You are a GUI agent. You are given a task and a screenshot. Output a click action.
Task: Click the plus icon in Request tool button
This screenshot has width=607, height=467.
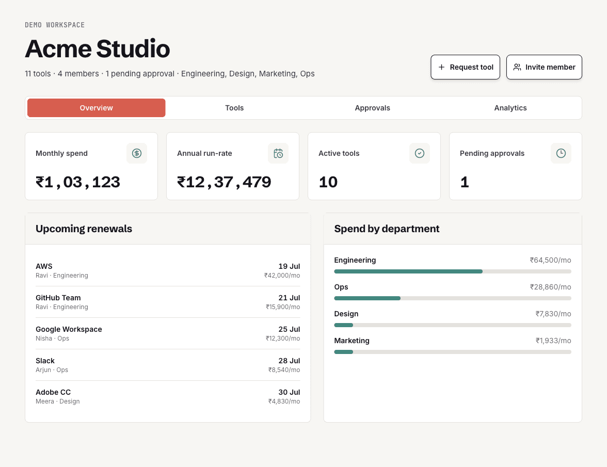441,67
